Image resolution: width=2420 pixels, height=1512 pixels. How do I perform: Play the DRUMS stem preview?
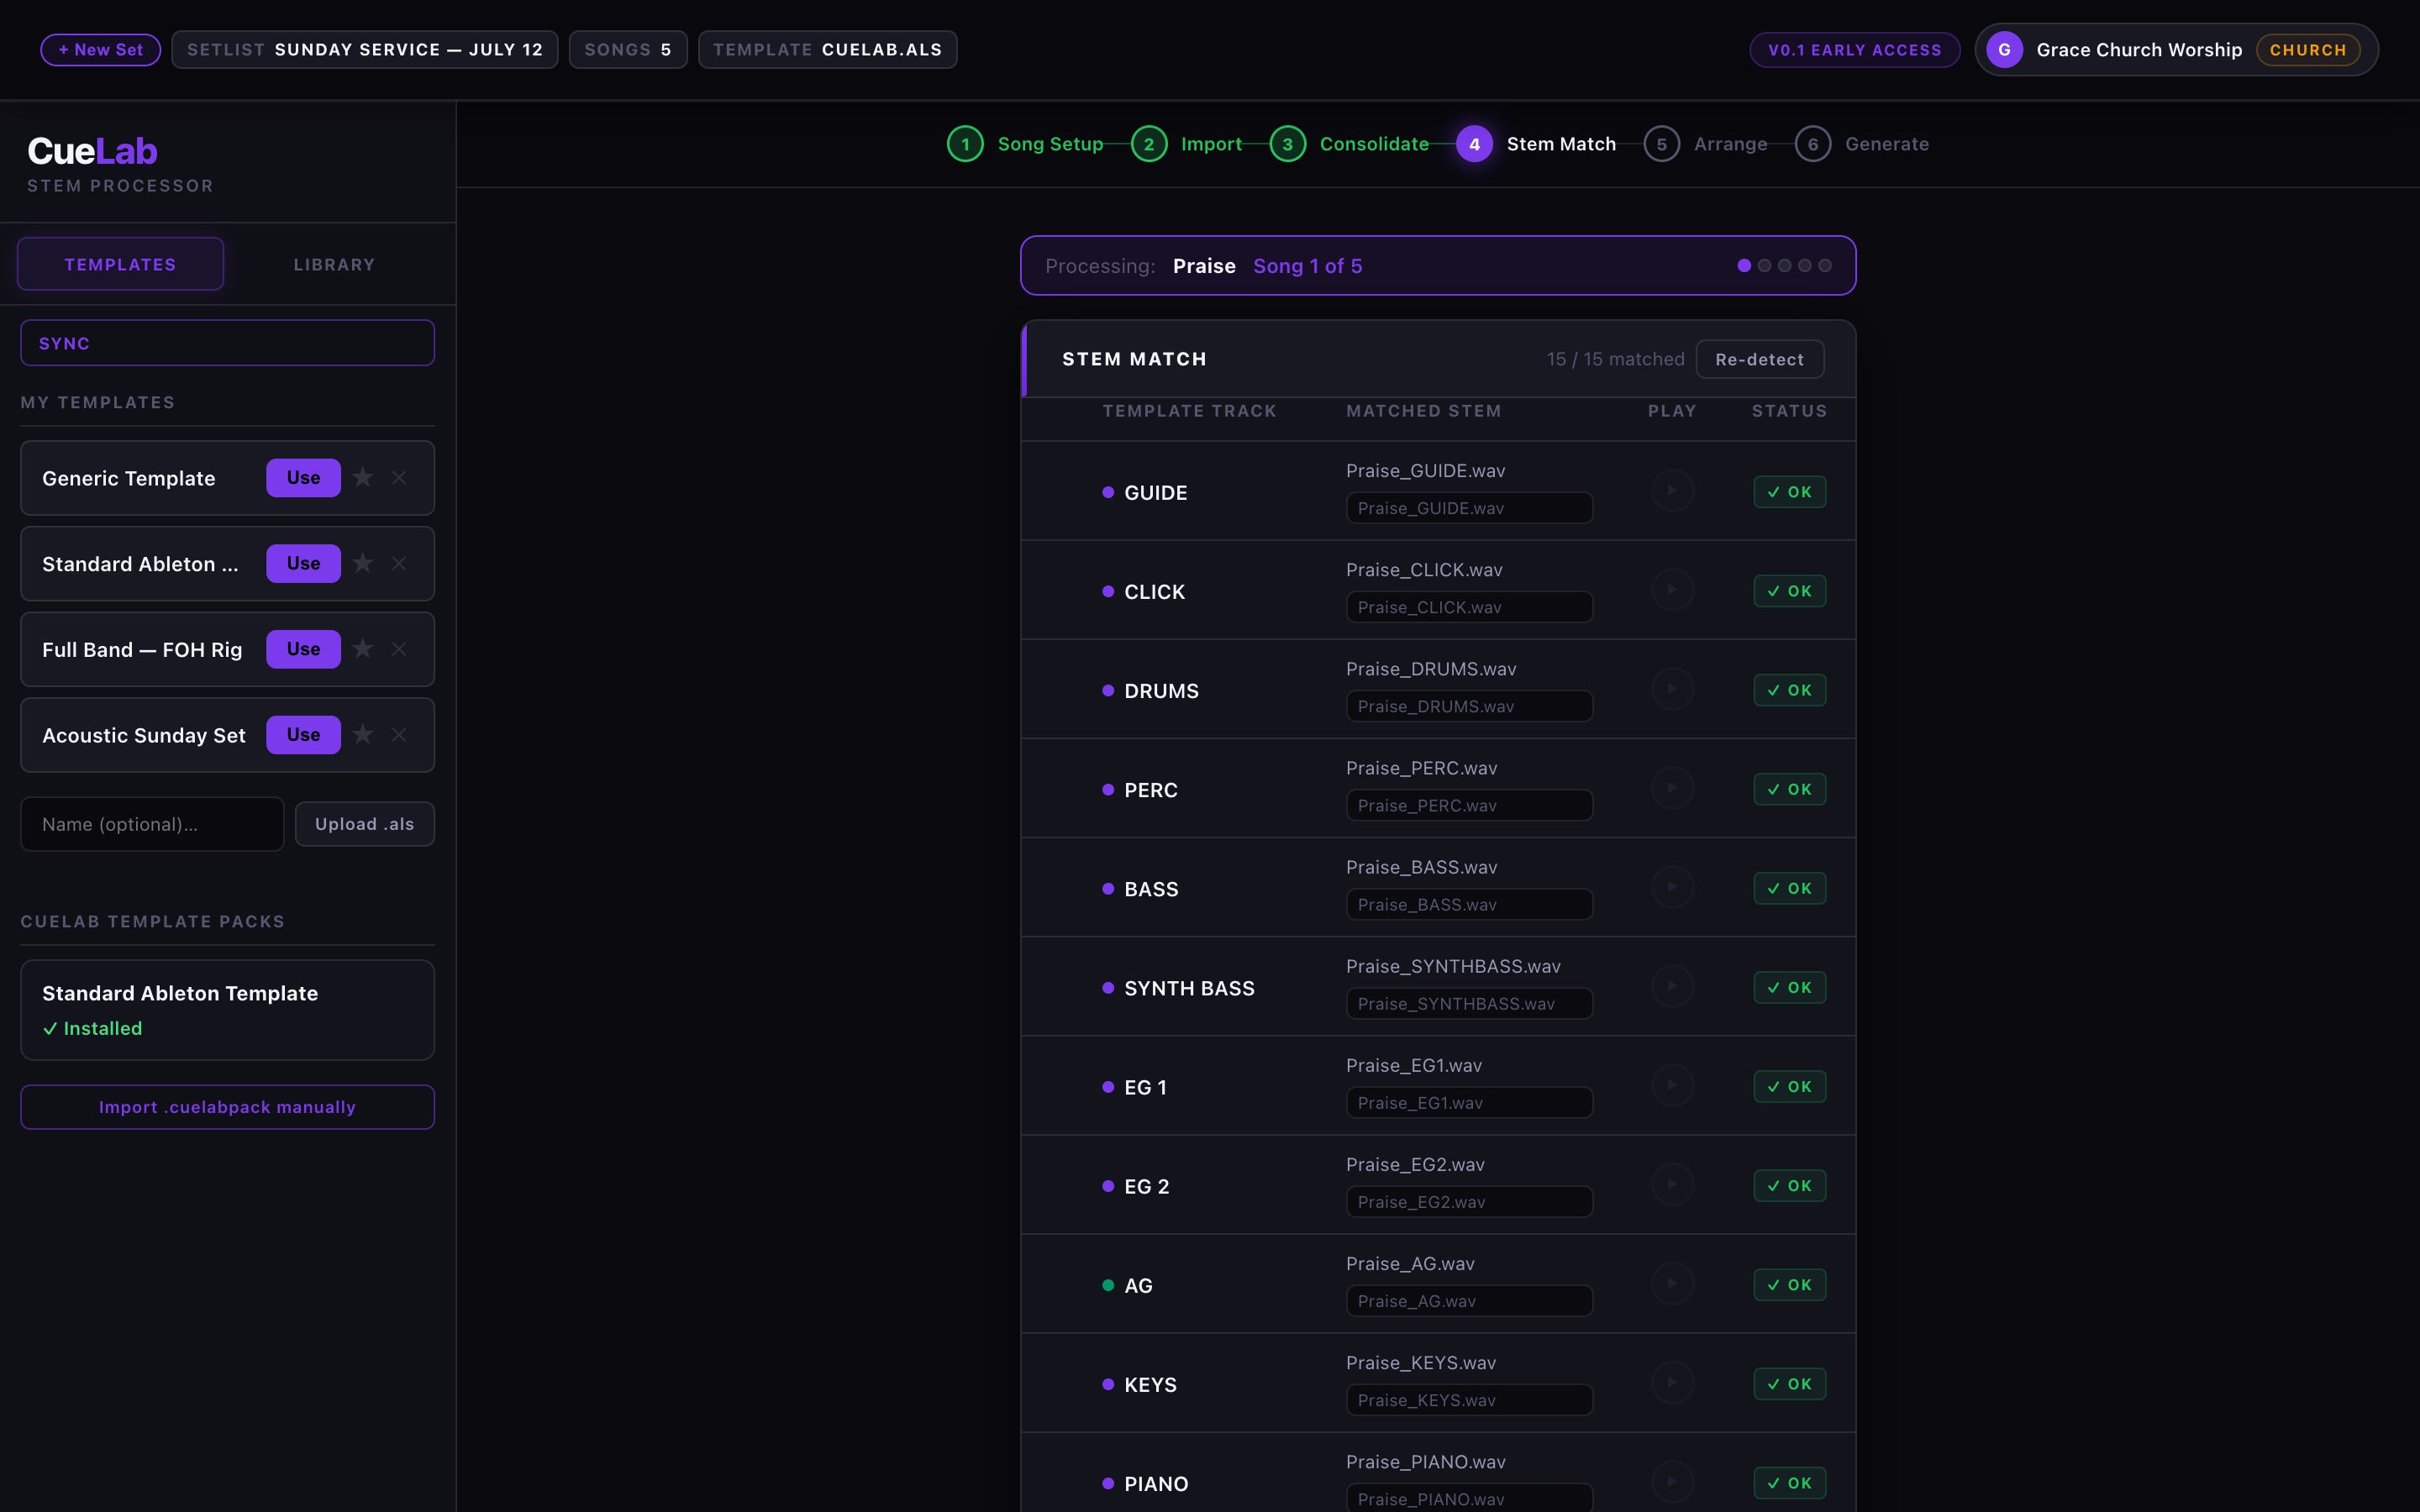pyautogui.click(x=1672, y=688)
